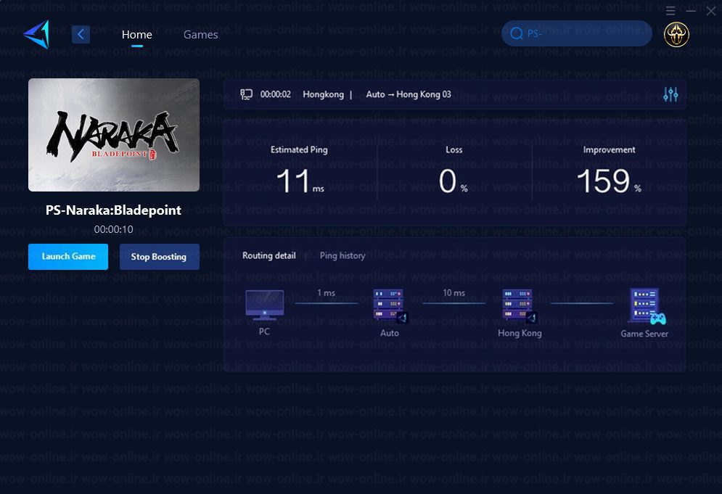Open the hamburger menu icon
This screenshot has width=722, height=494.
tap(670, 11)
